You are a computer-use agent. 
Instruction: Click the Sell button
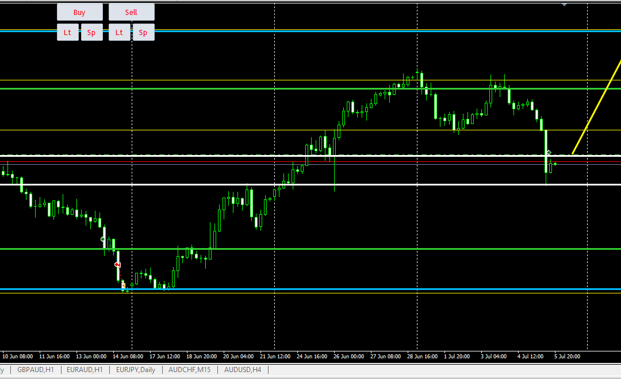tap(131, 12)
